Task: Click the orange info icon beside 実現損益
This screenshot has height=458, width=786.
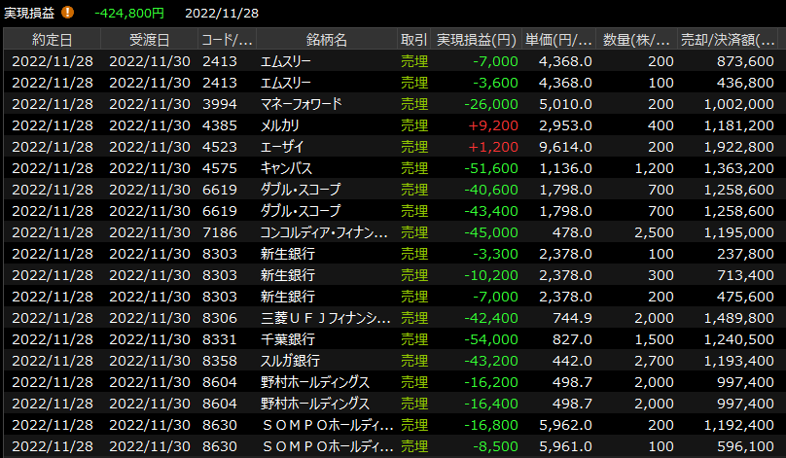Action: [x=67, y=13]
